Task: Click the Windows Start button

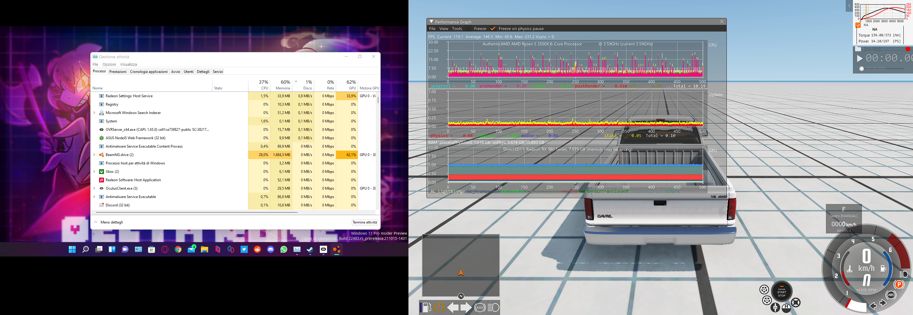Action: click(72, 250)
